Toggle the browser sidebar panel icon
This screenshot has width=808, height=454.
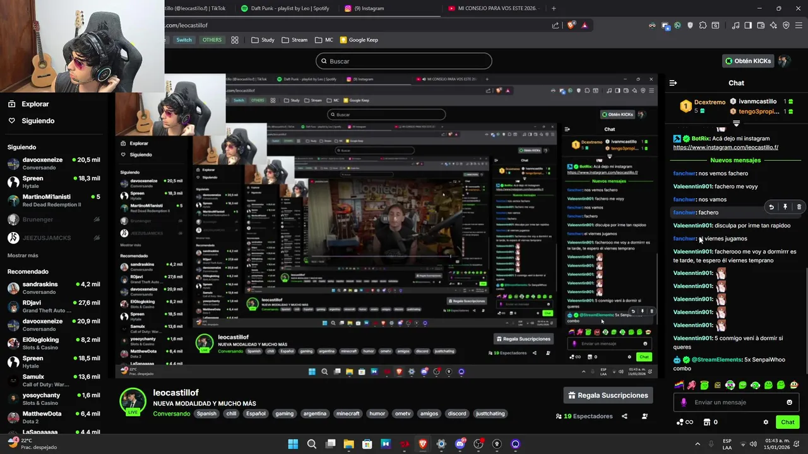[x=748, y=25]
